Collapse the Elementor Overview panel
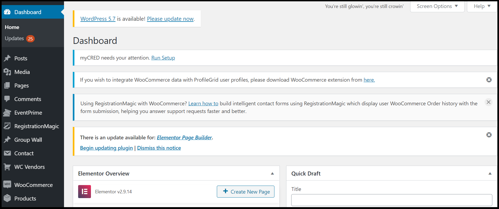The image size is (499, 209). 272,173
